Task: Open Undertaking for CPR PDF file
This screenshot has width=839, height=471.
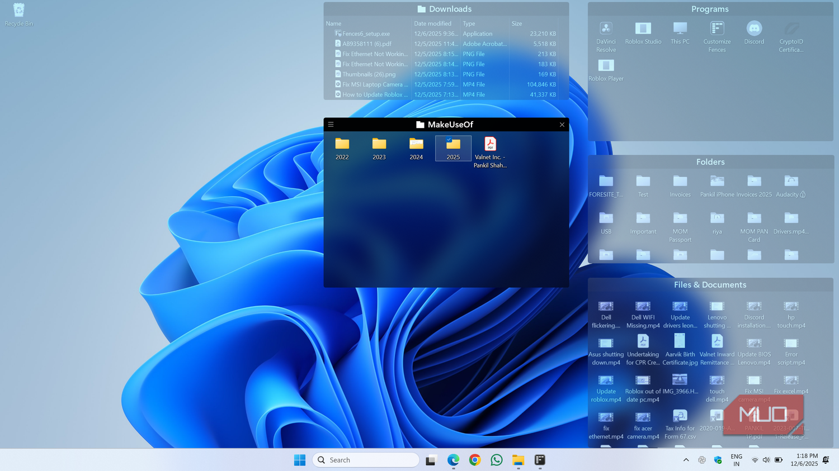Action: pos(643,351)
